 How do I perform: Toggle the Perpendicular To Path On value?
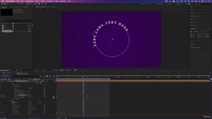(29, 92)
